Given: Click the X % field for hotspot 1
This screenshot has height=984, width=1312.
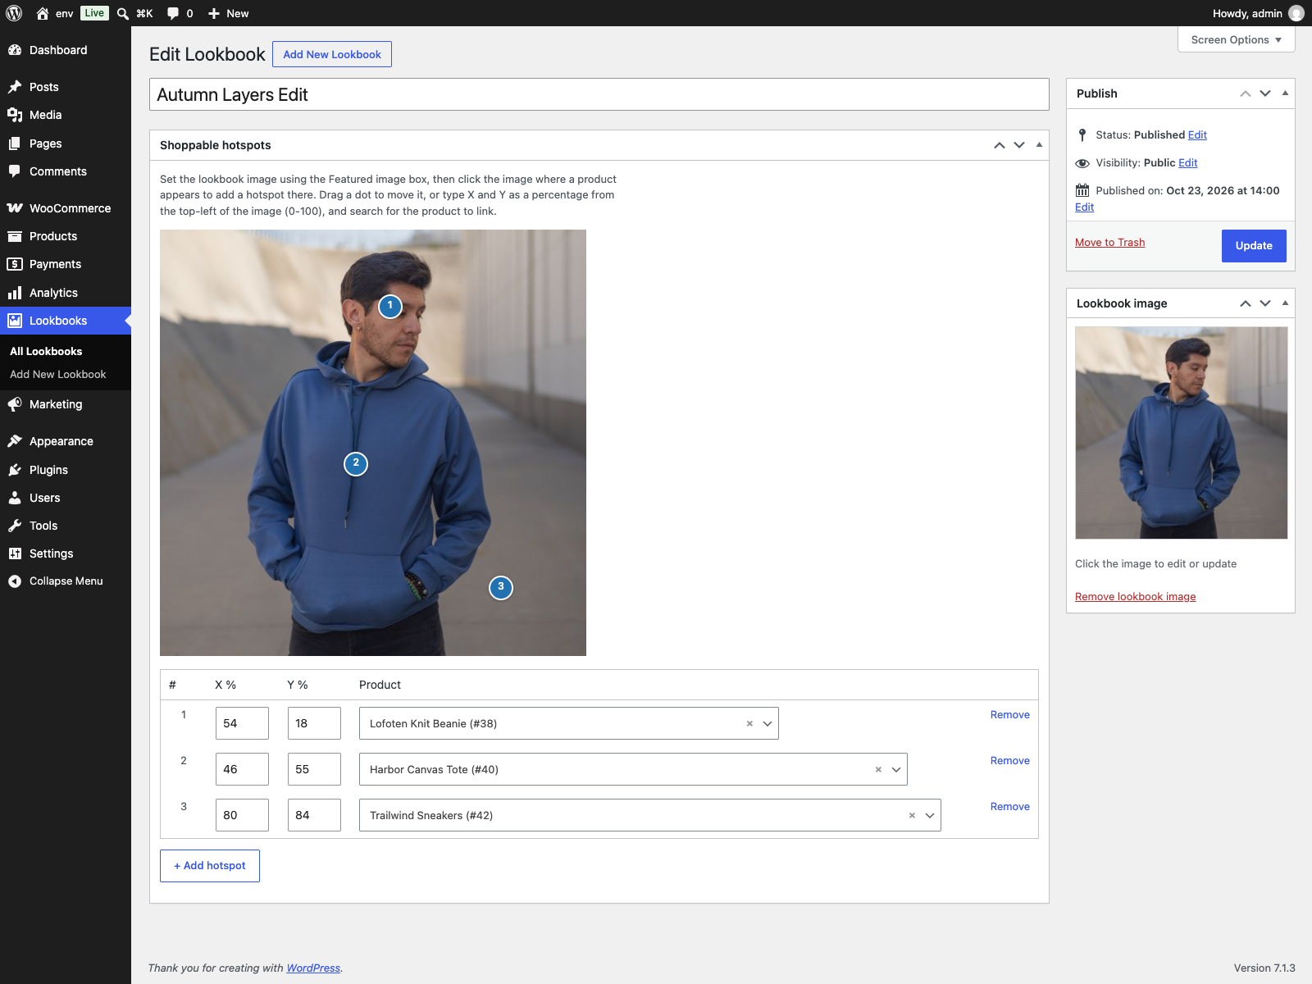Looking at the screenshot, I should pyautogui.click(x=242, y=723).
